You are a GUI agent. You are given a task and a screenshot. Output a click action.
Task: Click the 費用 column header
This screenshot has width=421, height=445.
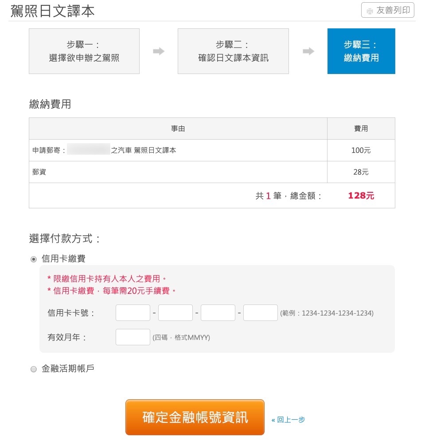[x=361, y=129]
